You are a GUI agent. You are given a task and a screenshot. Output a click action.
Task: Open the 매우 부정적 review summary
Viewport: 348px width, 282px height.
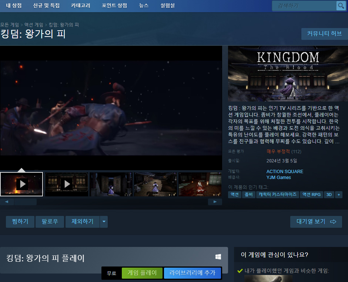[278, 151]
